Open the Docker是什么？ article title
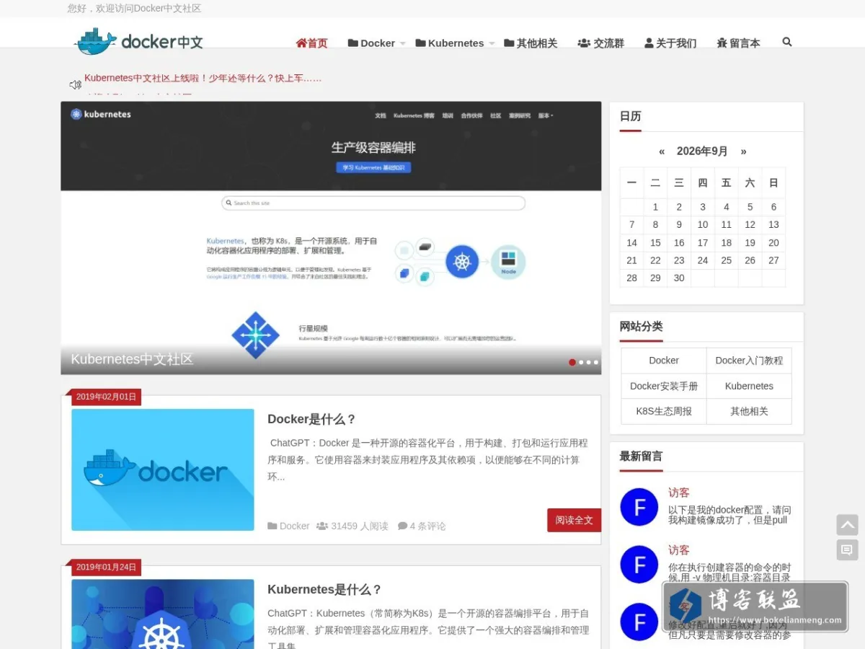Viewport: 865px width, 649px height. (311, 420)
